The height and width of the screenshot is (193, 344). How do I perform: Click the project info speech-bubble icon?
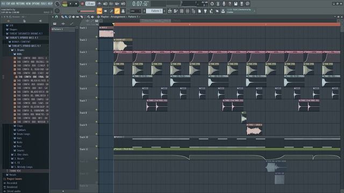point(247,4)
